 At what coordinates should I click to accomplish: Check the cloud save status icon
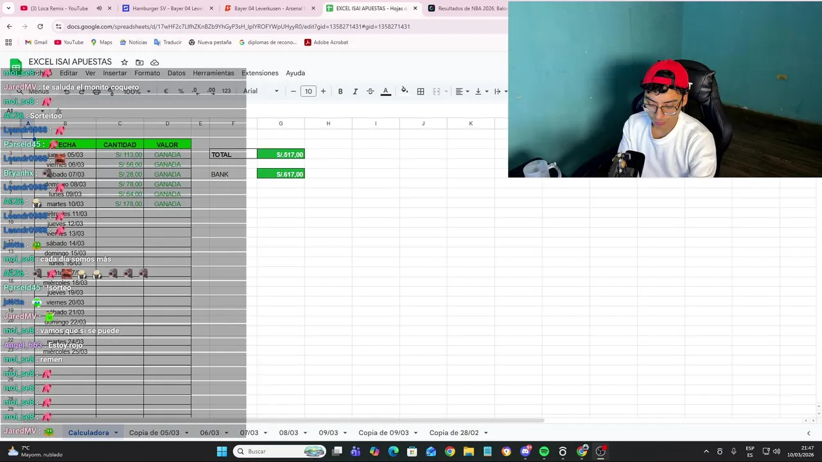coord(155,62)
